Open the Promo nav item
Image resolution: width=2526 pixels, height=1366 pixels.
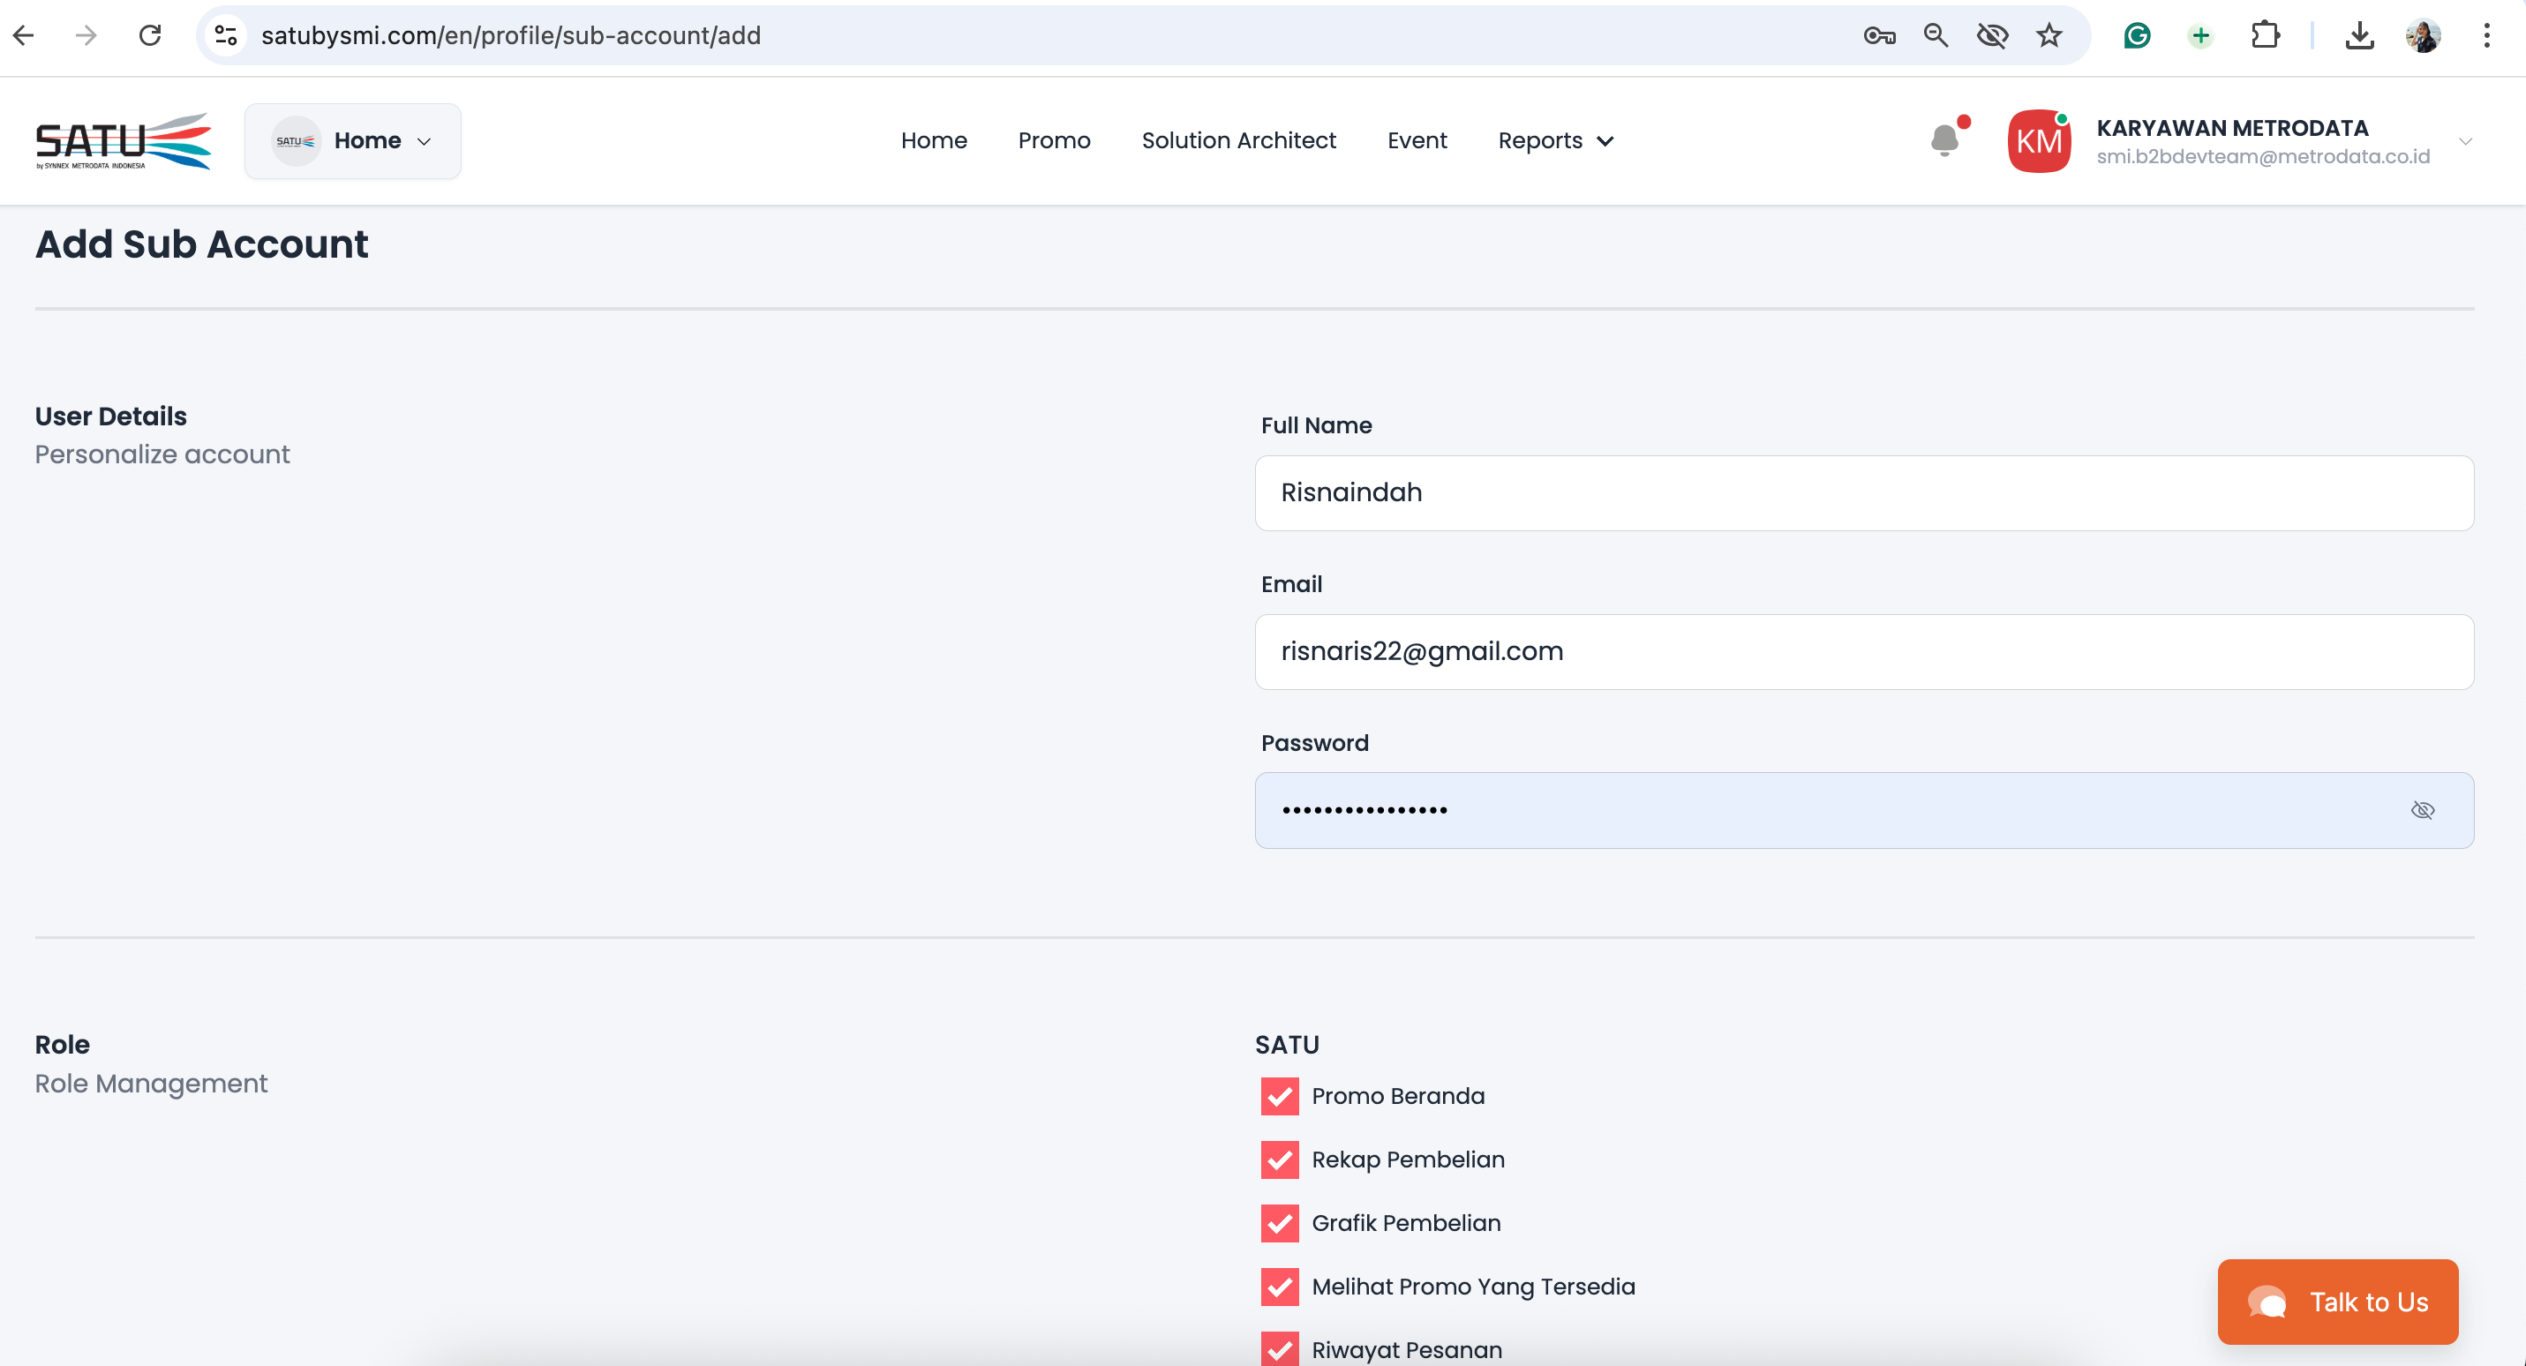(1054, 141)
